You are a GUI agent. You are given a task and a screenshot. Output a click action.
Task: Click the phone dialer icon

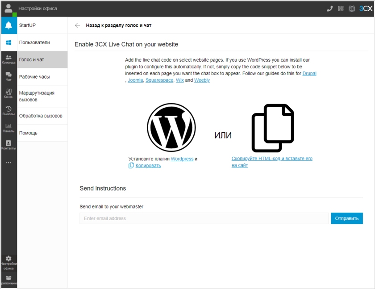click(x=330, y=9)
